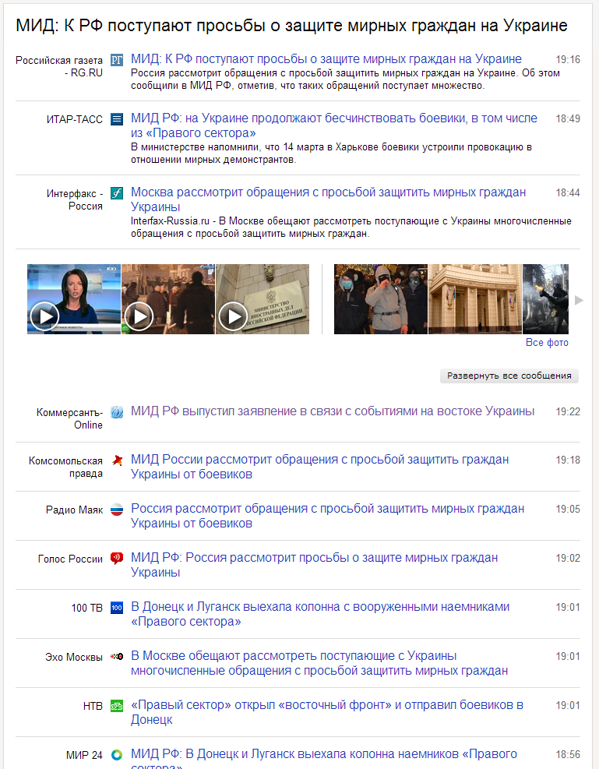Click RG.RU snippet text about обращений
The height and width of the screenshot is (769, 599).
pyautogui.click(x=345, y=79)
